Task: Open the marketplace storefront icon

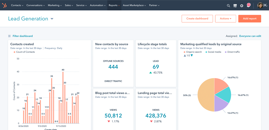Action: pos(235,6)
